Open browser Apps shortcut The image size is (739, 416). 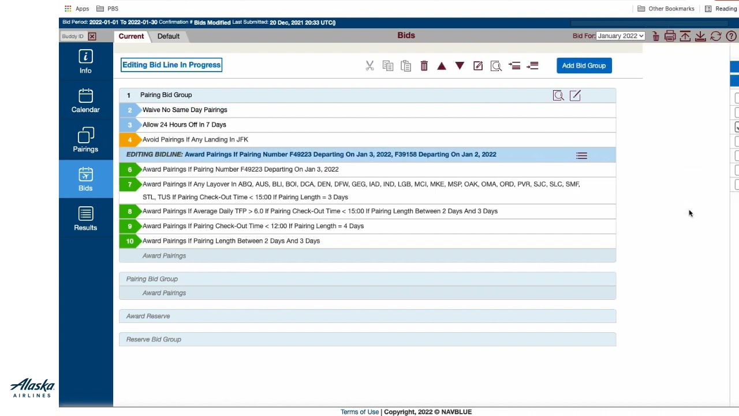coord(77,9)
